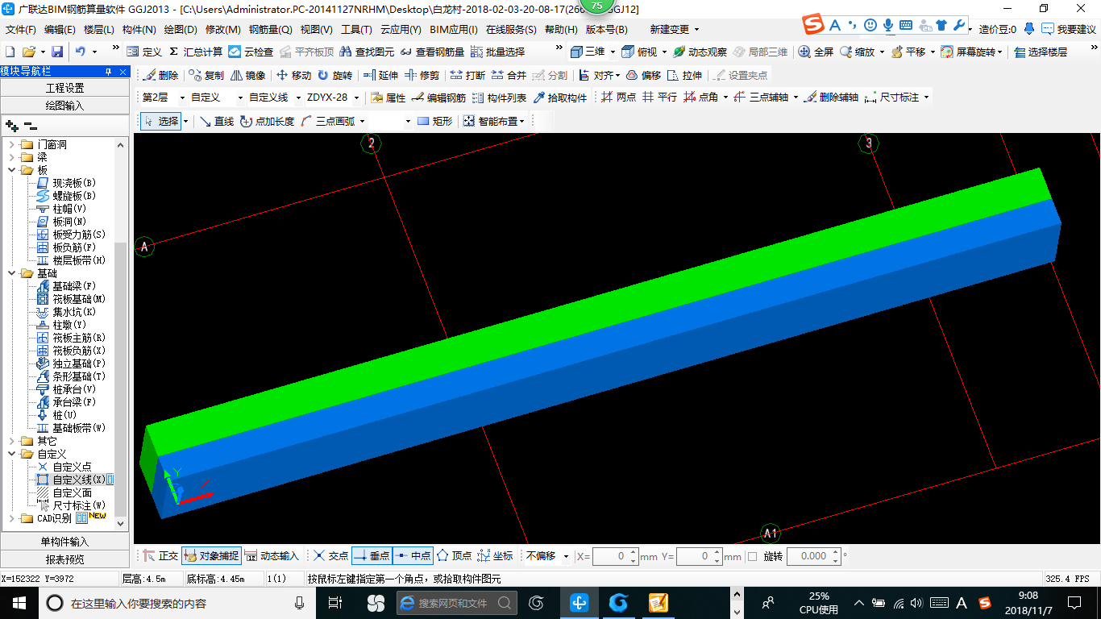Open 云检查 (cloud check)
1101x619 pixels.
click(251, 52)
